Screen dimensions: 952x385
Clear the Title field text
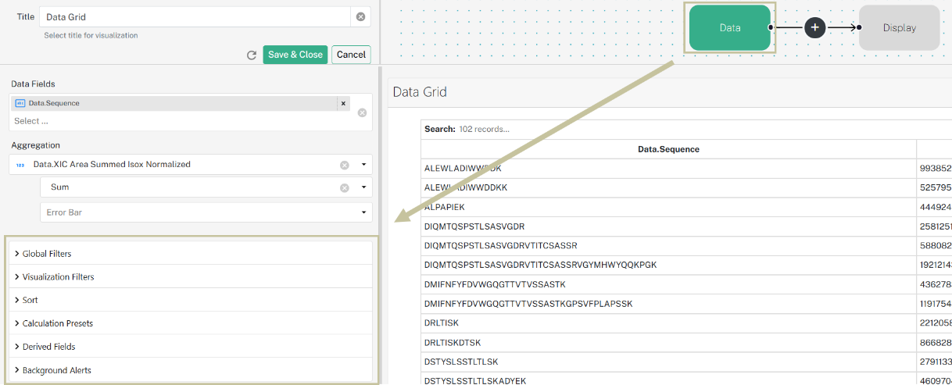(360, 16)
